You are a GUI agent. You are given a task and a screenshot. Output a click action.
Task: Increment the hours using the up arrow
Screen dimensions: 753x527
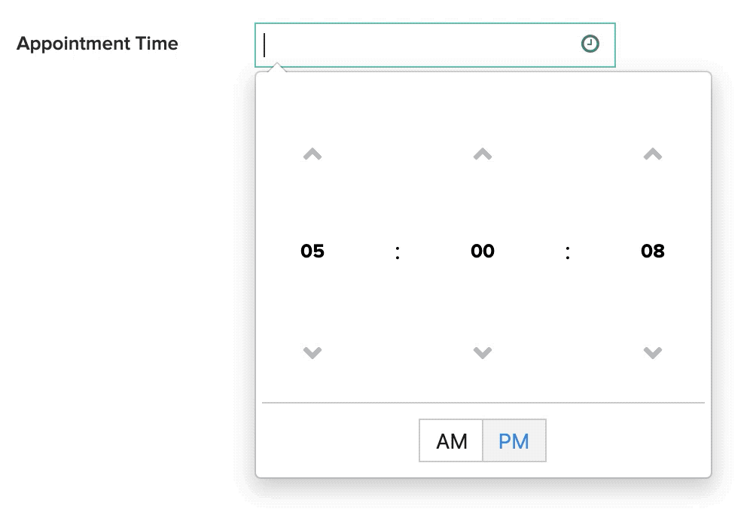312,154
